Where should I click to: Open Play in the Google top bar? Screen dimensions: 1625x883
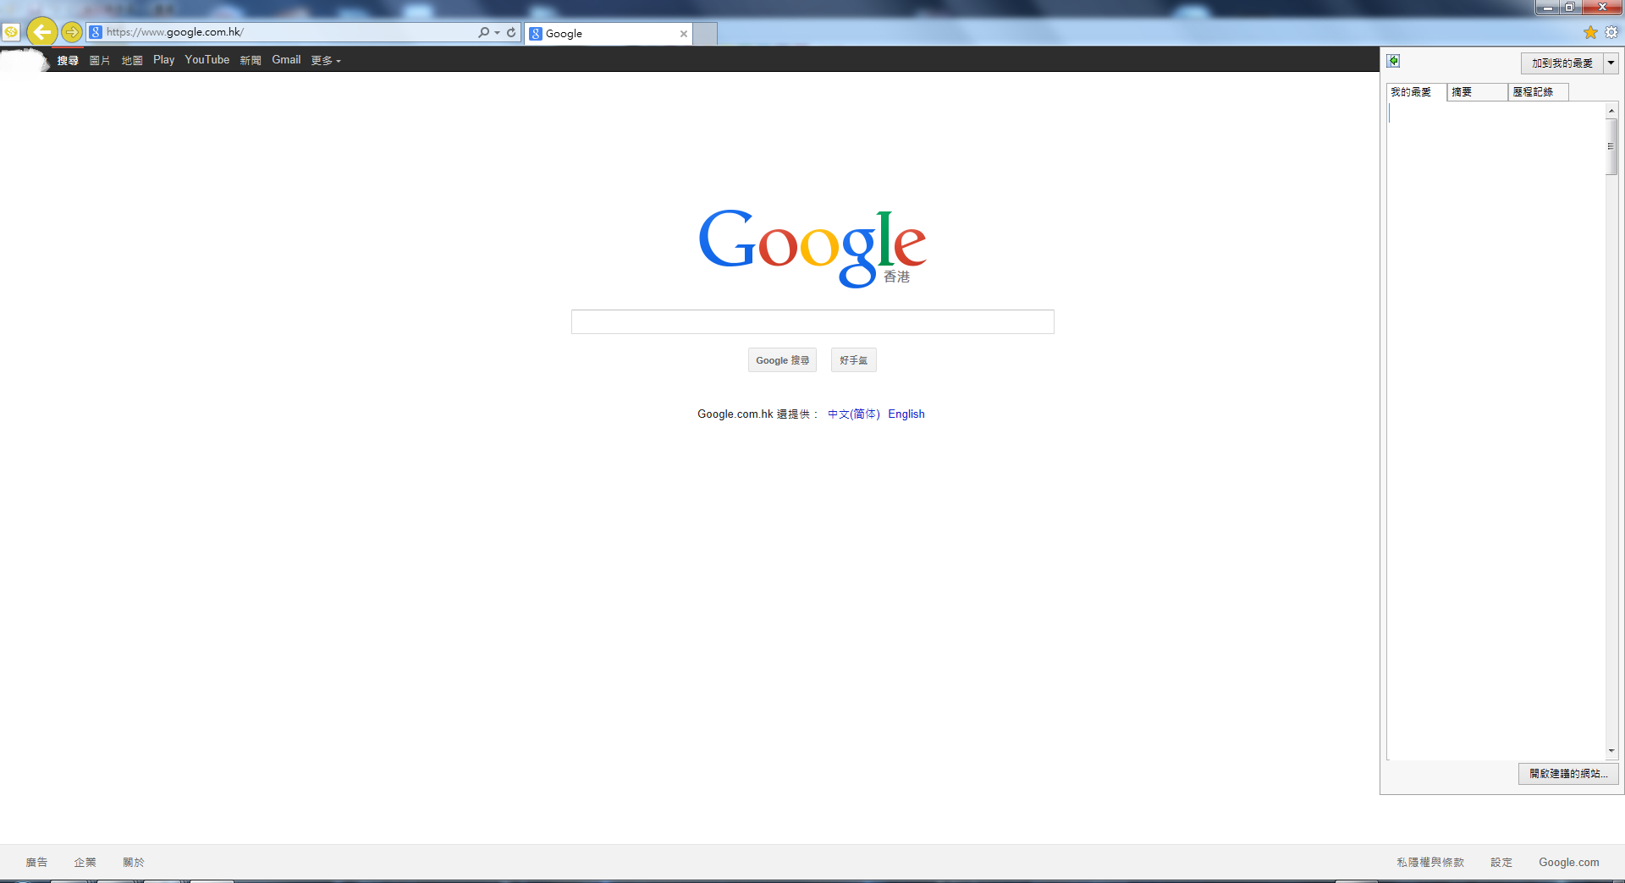(163, 60)
